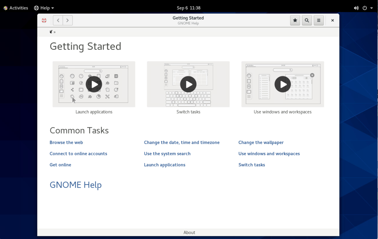Open Connect to online accounts link
378x239 pixels.
[x=78, y=154]
